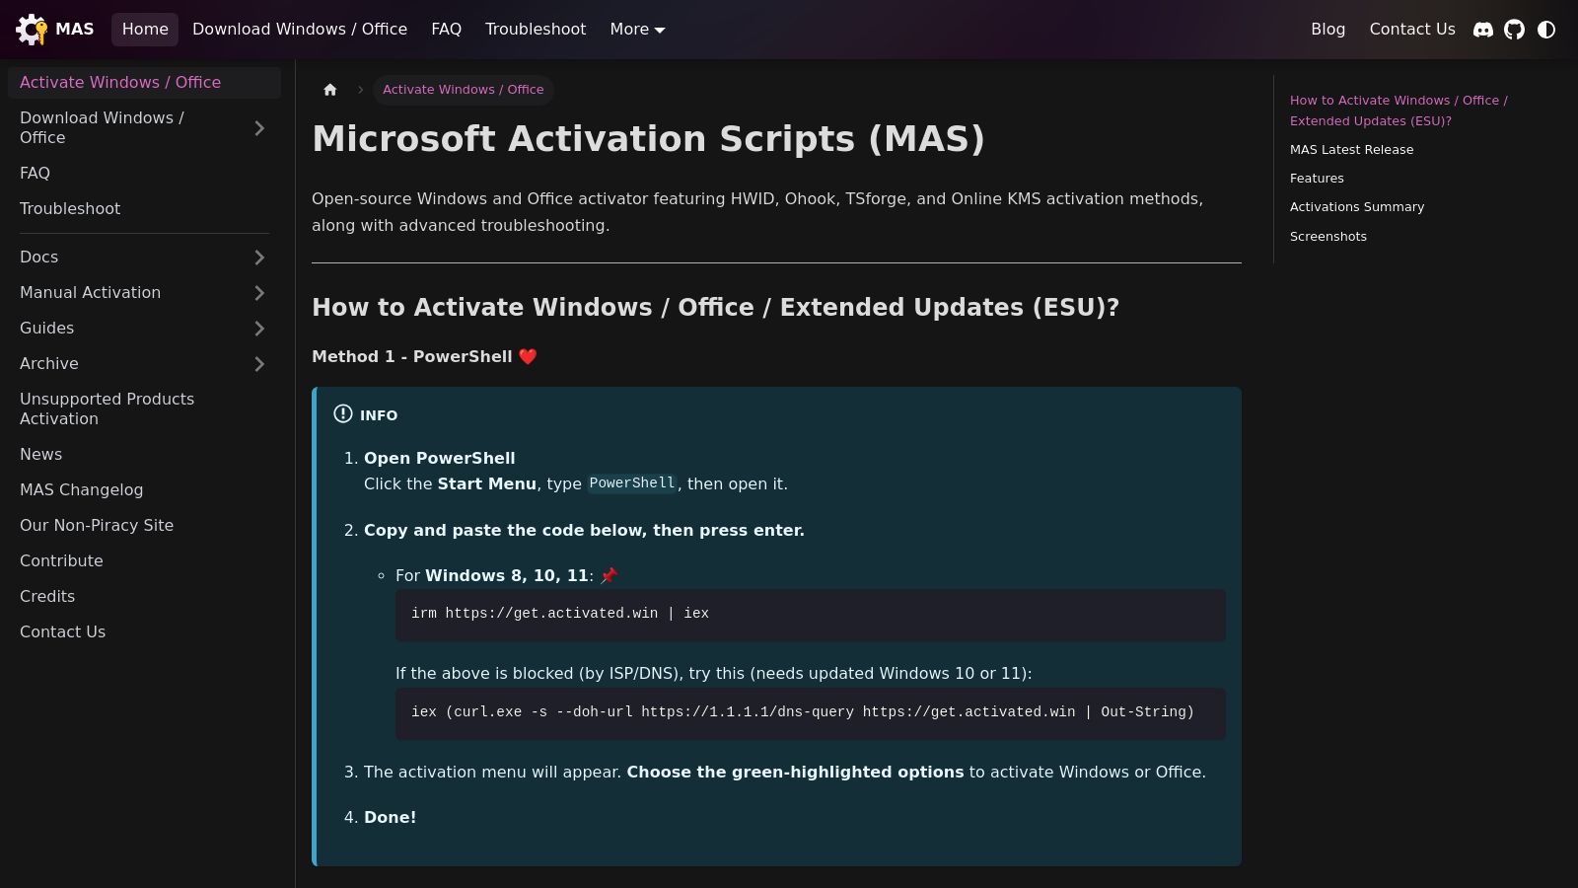Click the MAS gear logo icon
This screenshot has height=888, width=1578.
click(x=32, y=30)
